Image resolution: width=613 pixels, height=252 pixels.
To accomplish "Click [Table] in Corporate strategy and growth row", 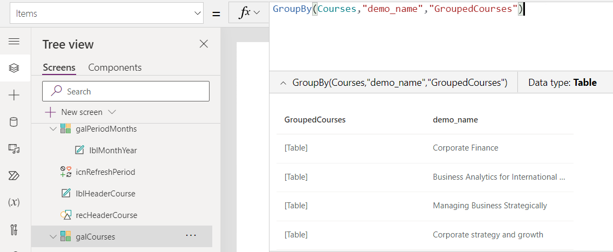I will (296, 234).
